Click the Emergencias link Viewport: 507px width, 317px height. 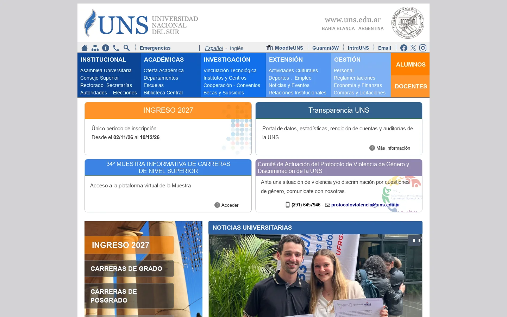coord(155,48)
